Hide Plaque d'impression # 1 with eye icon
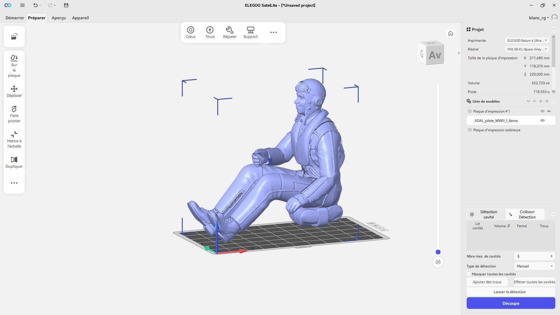Viewport: 560px width, 315px height. pyautogui.click(x=542, y=111)
